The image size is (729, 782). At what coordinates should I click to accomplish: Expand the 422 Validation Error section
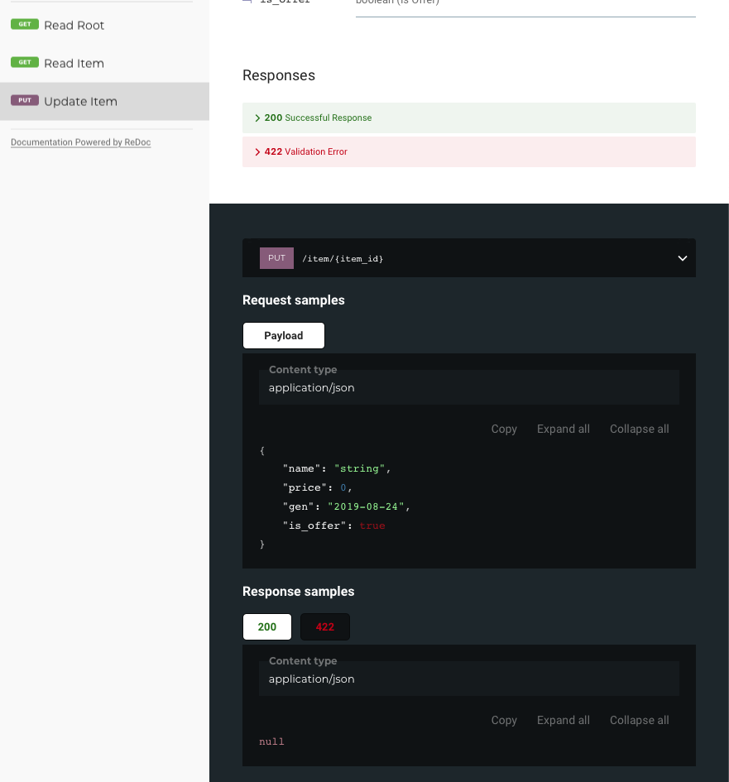[468, 151]
